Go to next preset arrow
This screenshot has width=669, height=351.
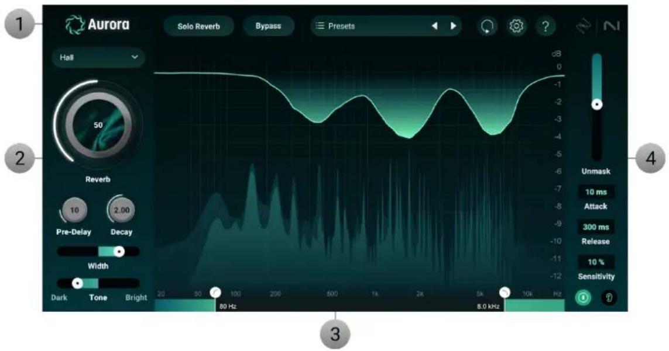453,26
